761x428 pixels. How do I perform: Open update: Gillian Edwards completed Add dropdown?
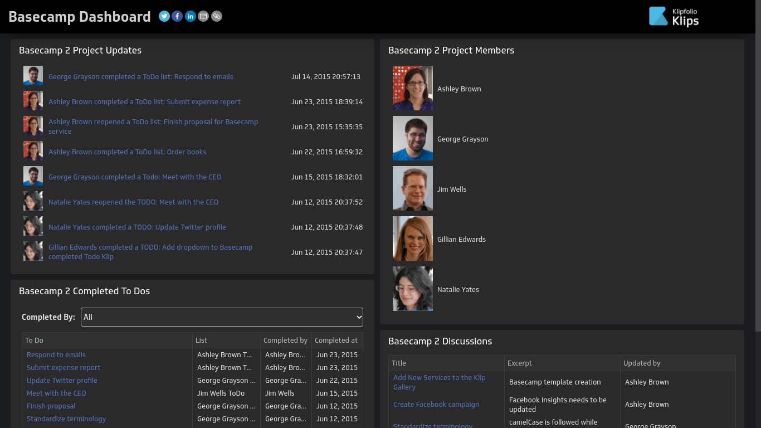[150, 252]
